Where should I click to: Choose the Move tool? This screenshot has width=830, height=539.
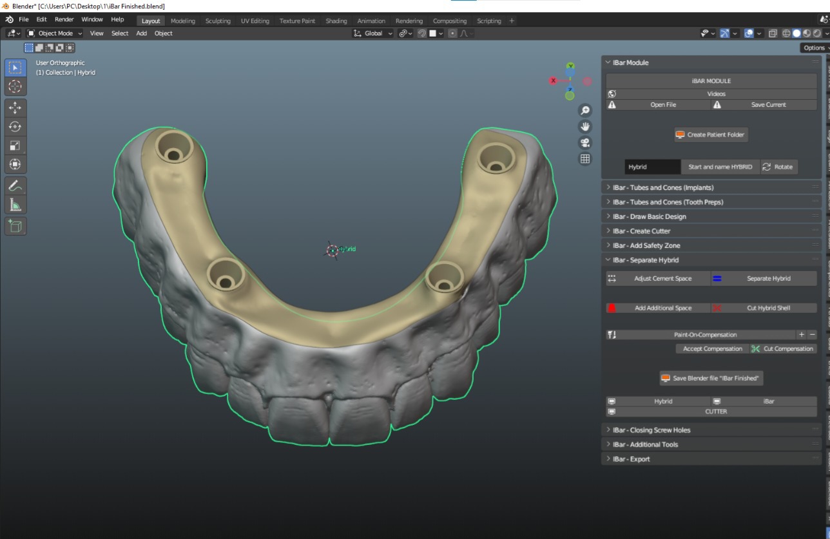(15, 108)
